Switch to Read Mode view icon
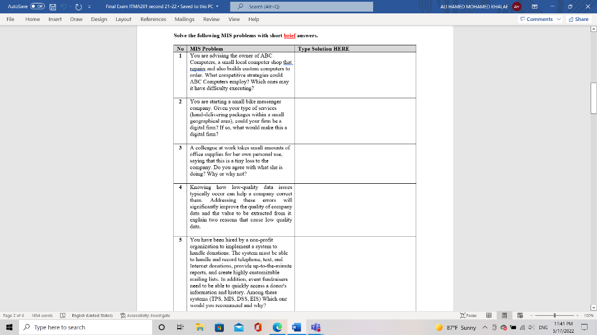Image resolution: width=597 pixels, height=335 pixels. 489,315
